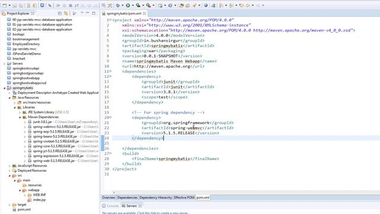Click the Search toolbar icon
This screenshot has width=380, height=214.
(x=195, y=5)
